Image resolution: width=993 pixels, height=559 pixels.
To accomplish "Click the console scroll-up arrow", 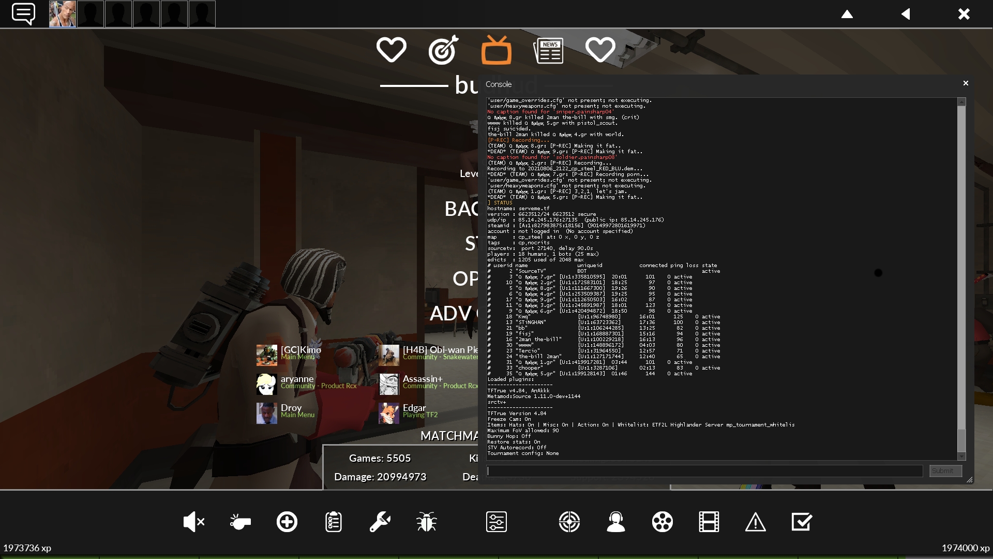I will click(961, 102).
